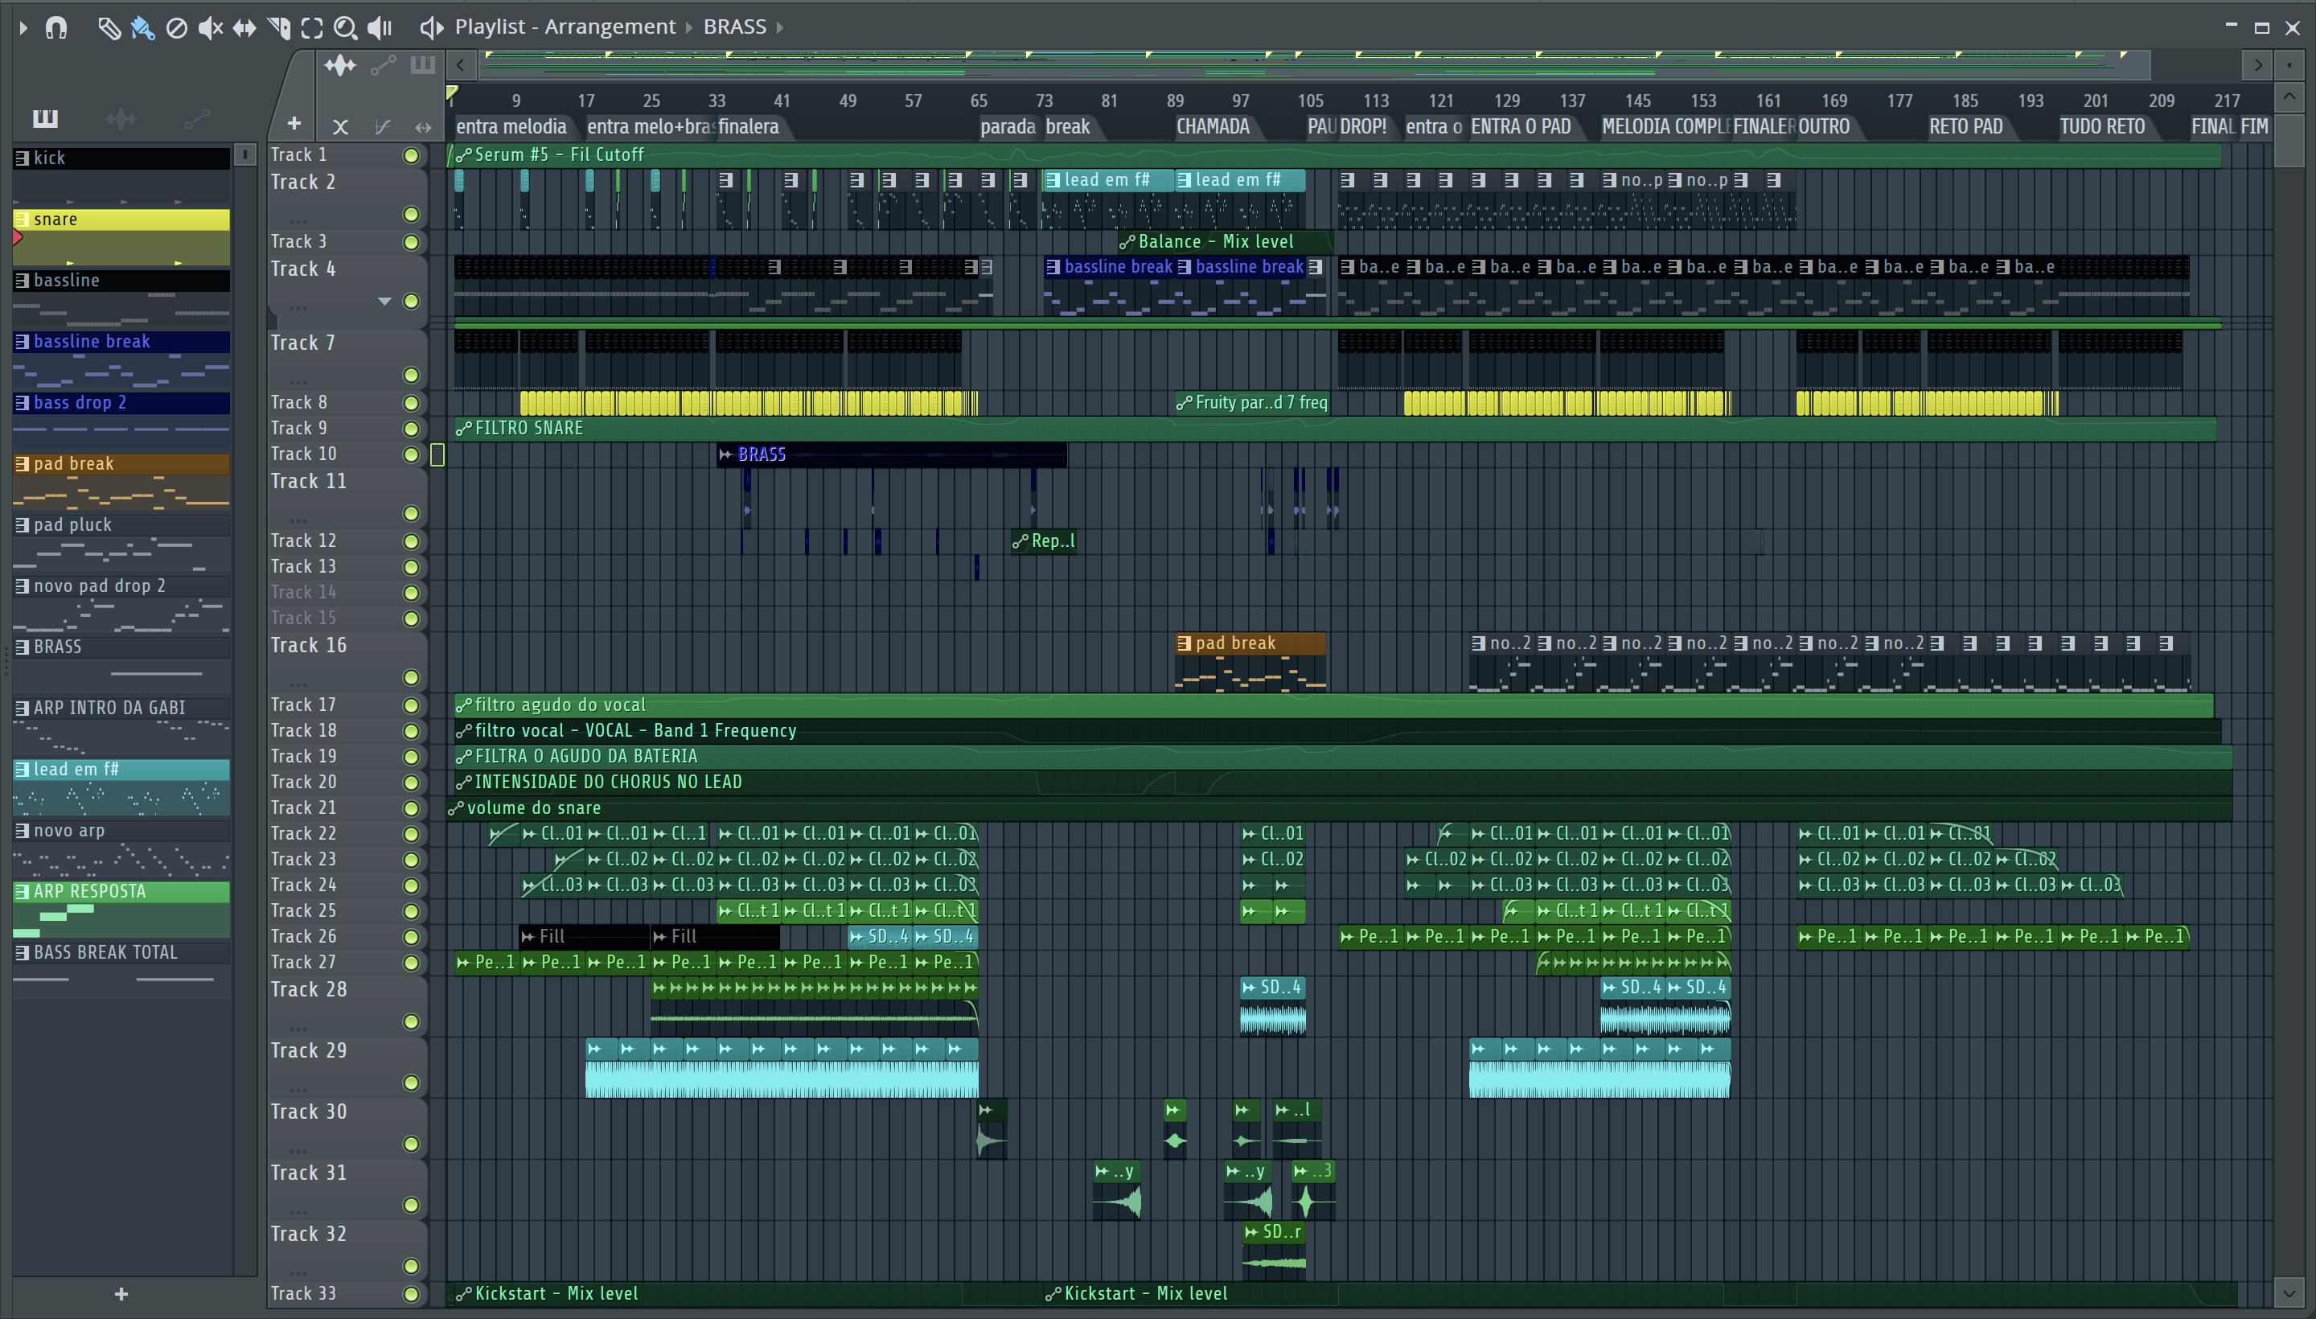The width and height of the screenshot is (2316, 1319).
Task: Select the Slip tool
Action: click(x=244, y=28)
